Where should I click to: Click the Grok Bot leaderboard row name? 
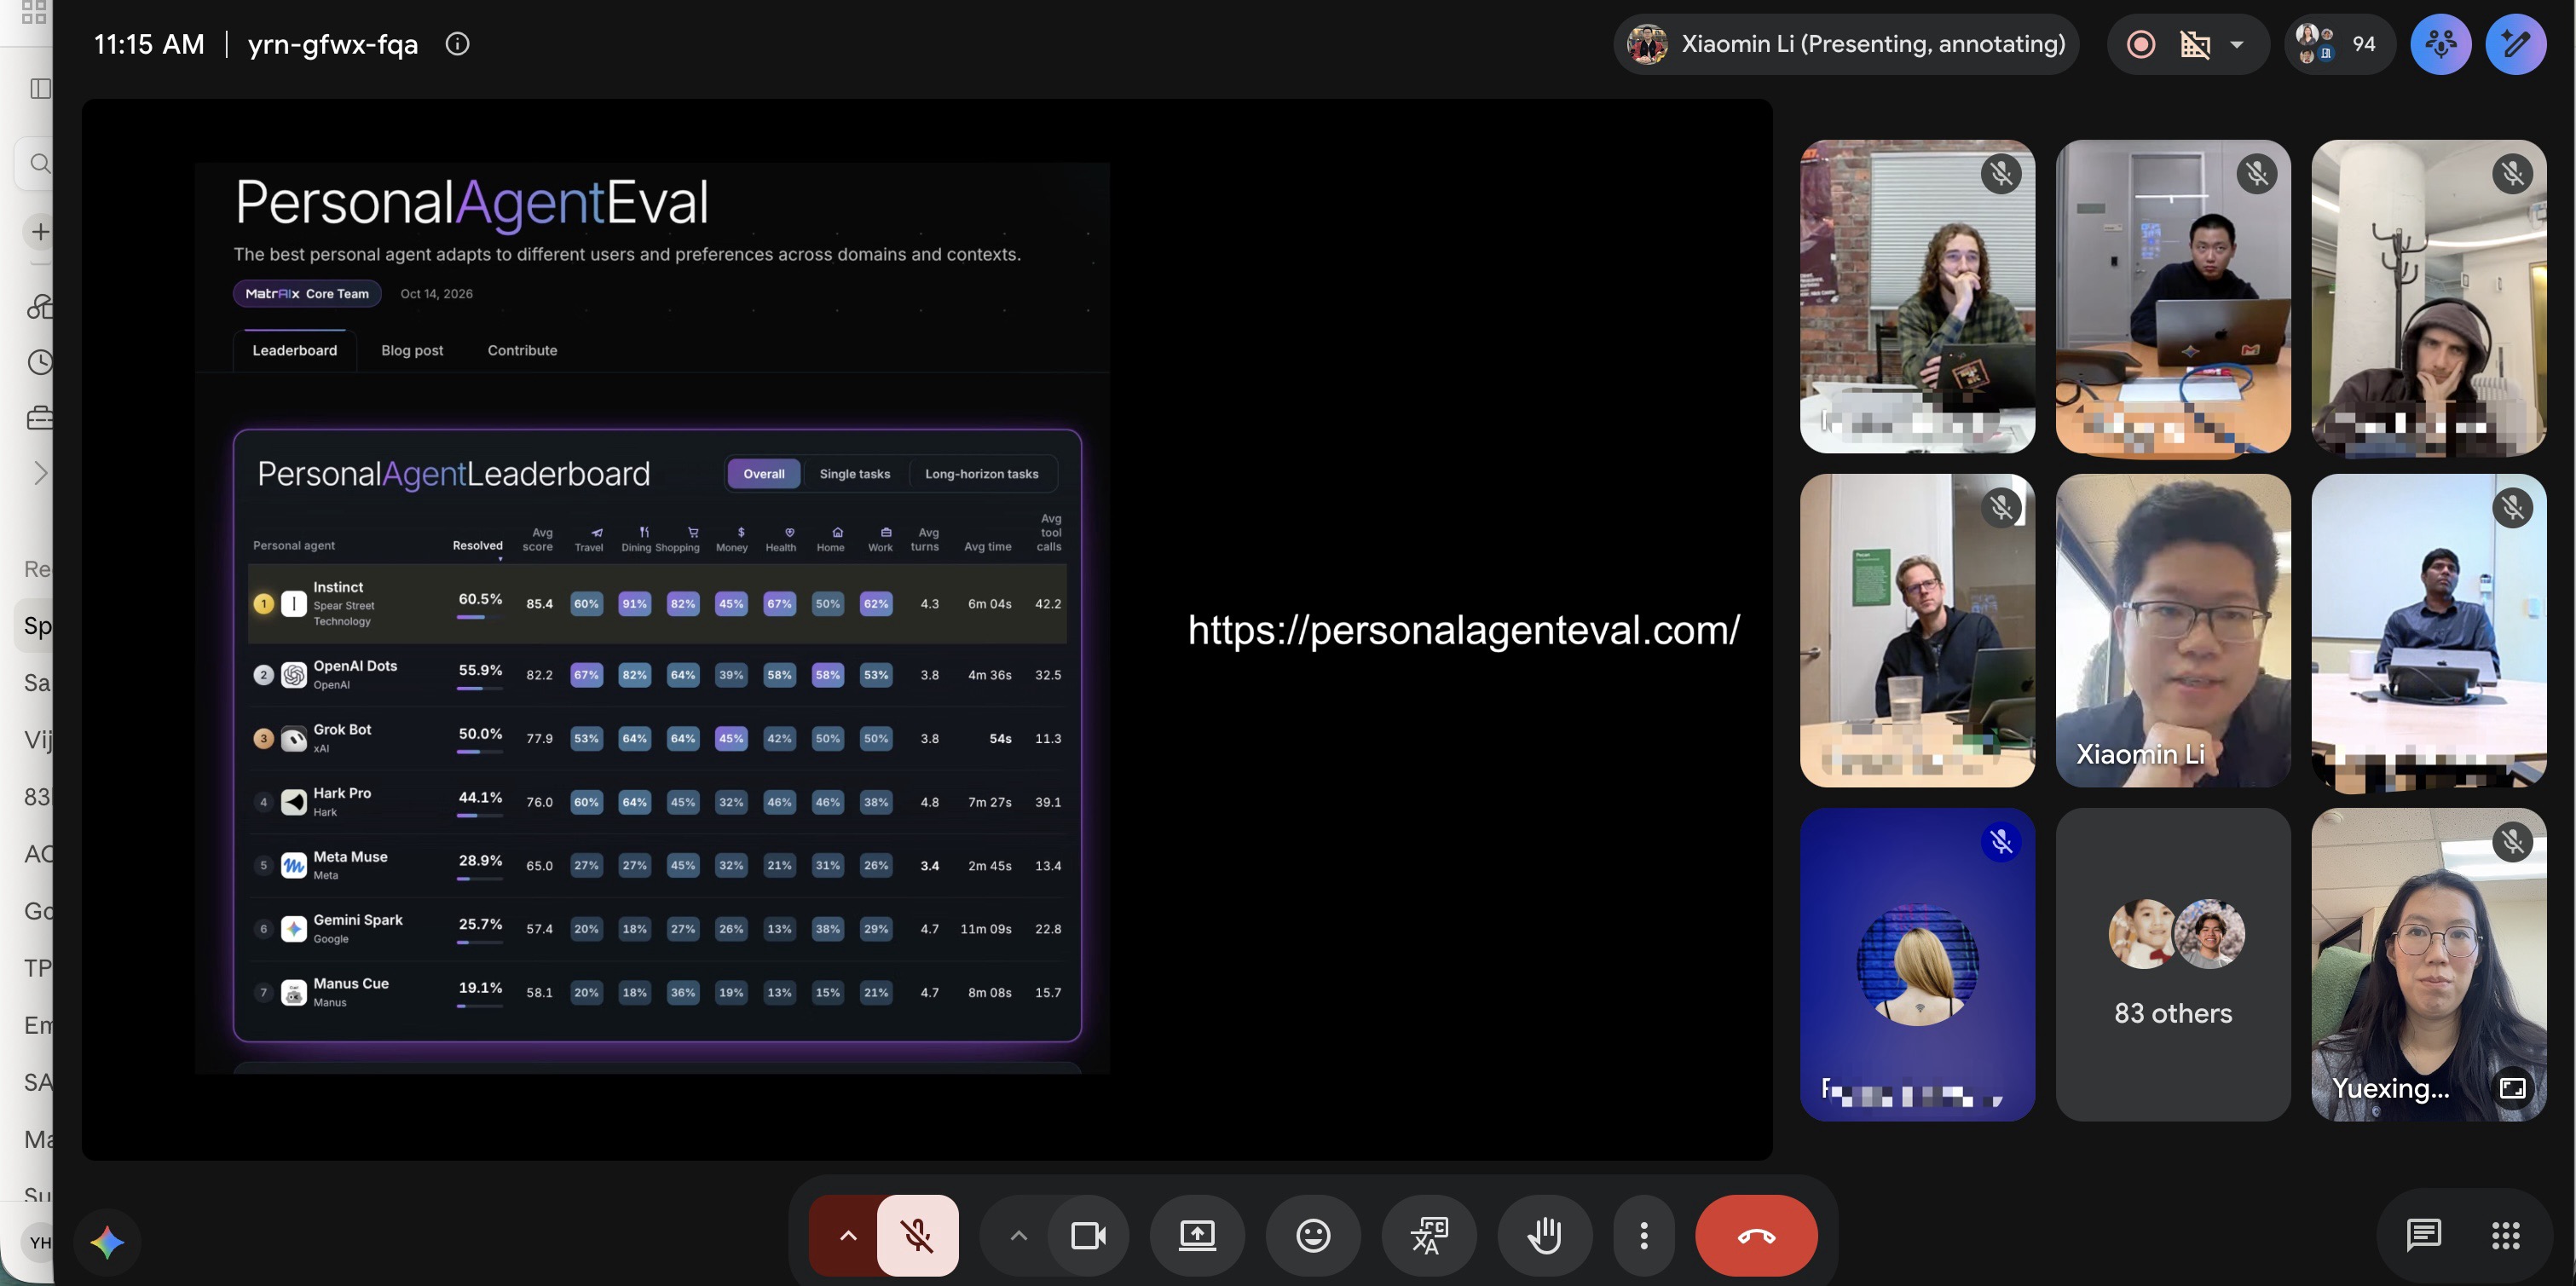[x=342, y=730]
